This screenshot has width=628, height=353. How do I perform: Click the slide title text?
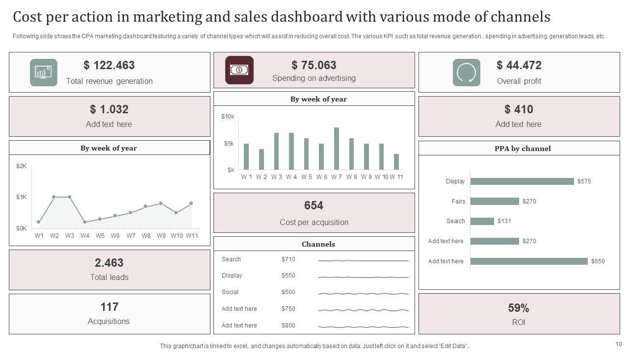[281, 17]
